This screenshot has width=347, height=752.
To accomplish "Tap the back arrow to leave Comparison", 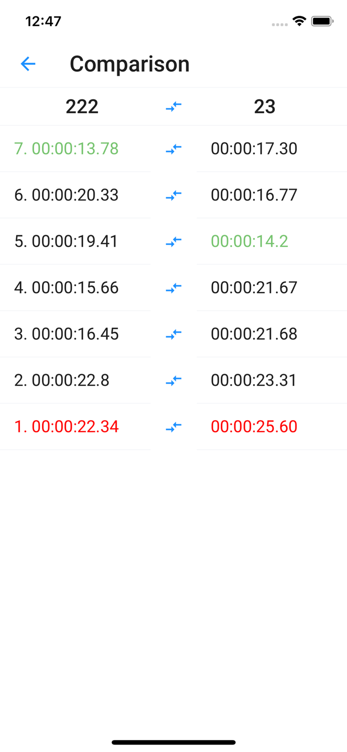I will click(x=28, y=64).
